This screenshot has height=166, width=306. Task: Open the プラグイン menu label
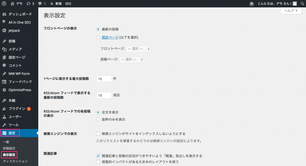pyautogui.click(x=17, y=108)
